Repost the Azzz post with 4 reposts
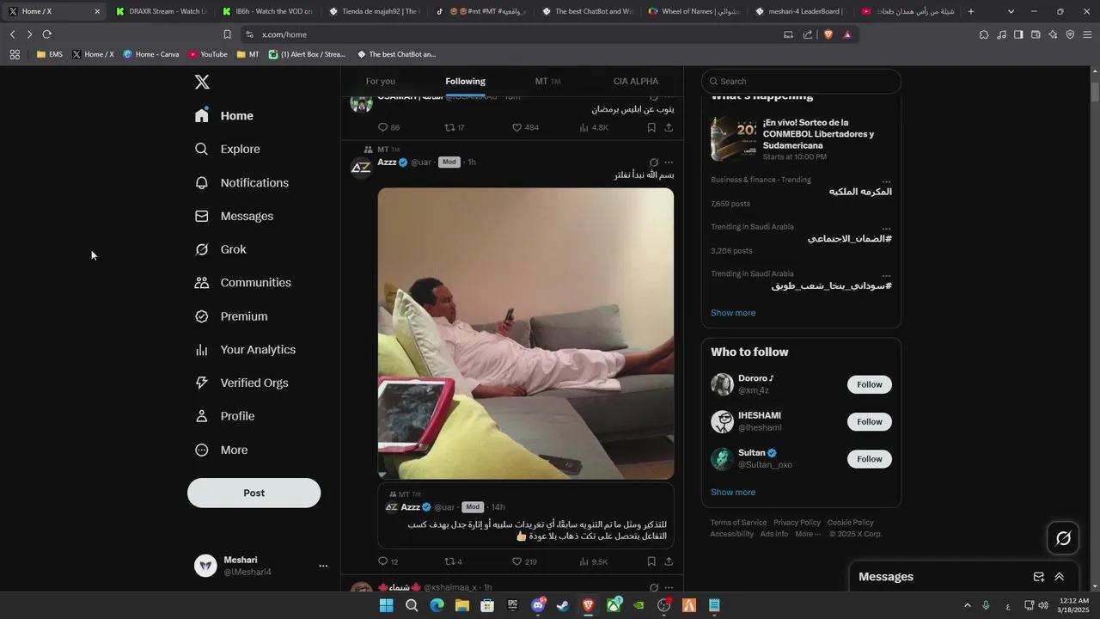The width and height of the screenshot is (1100, 619). [x=453, y=561]
